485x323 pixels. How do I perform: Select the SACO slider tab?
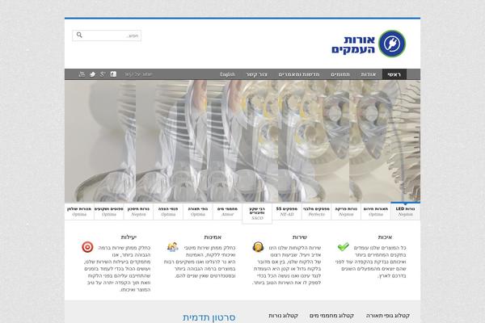click(x=257, y=213)
